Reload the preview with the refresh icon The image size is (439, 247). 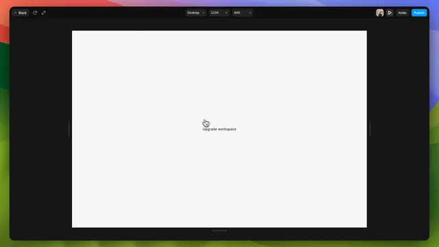point(35,13)
